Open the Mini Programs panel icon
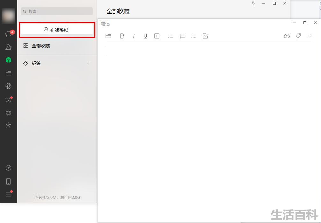 click(x=8, y=168)
